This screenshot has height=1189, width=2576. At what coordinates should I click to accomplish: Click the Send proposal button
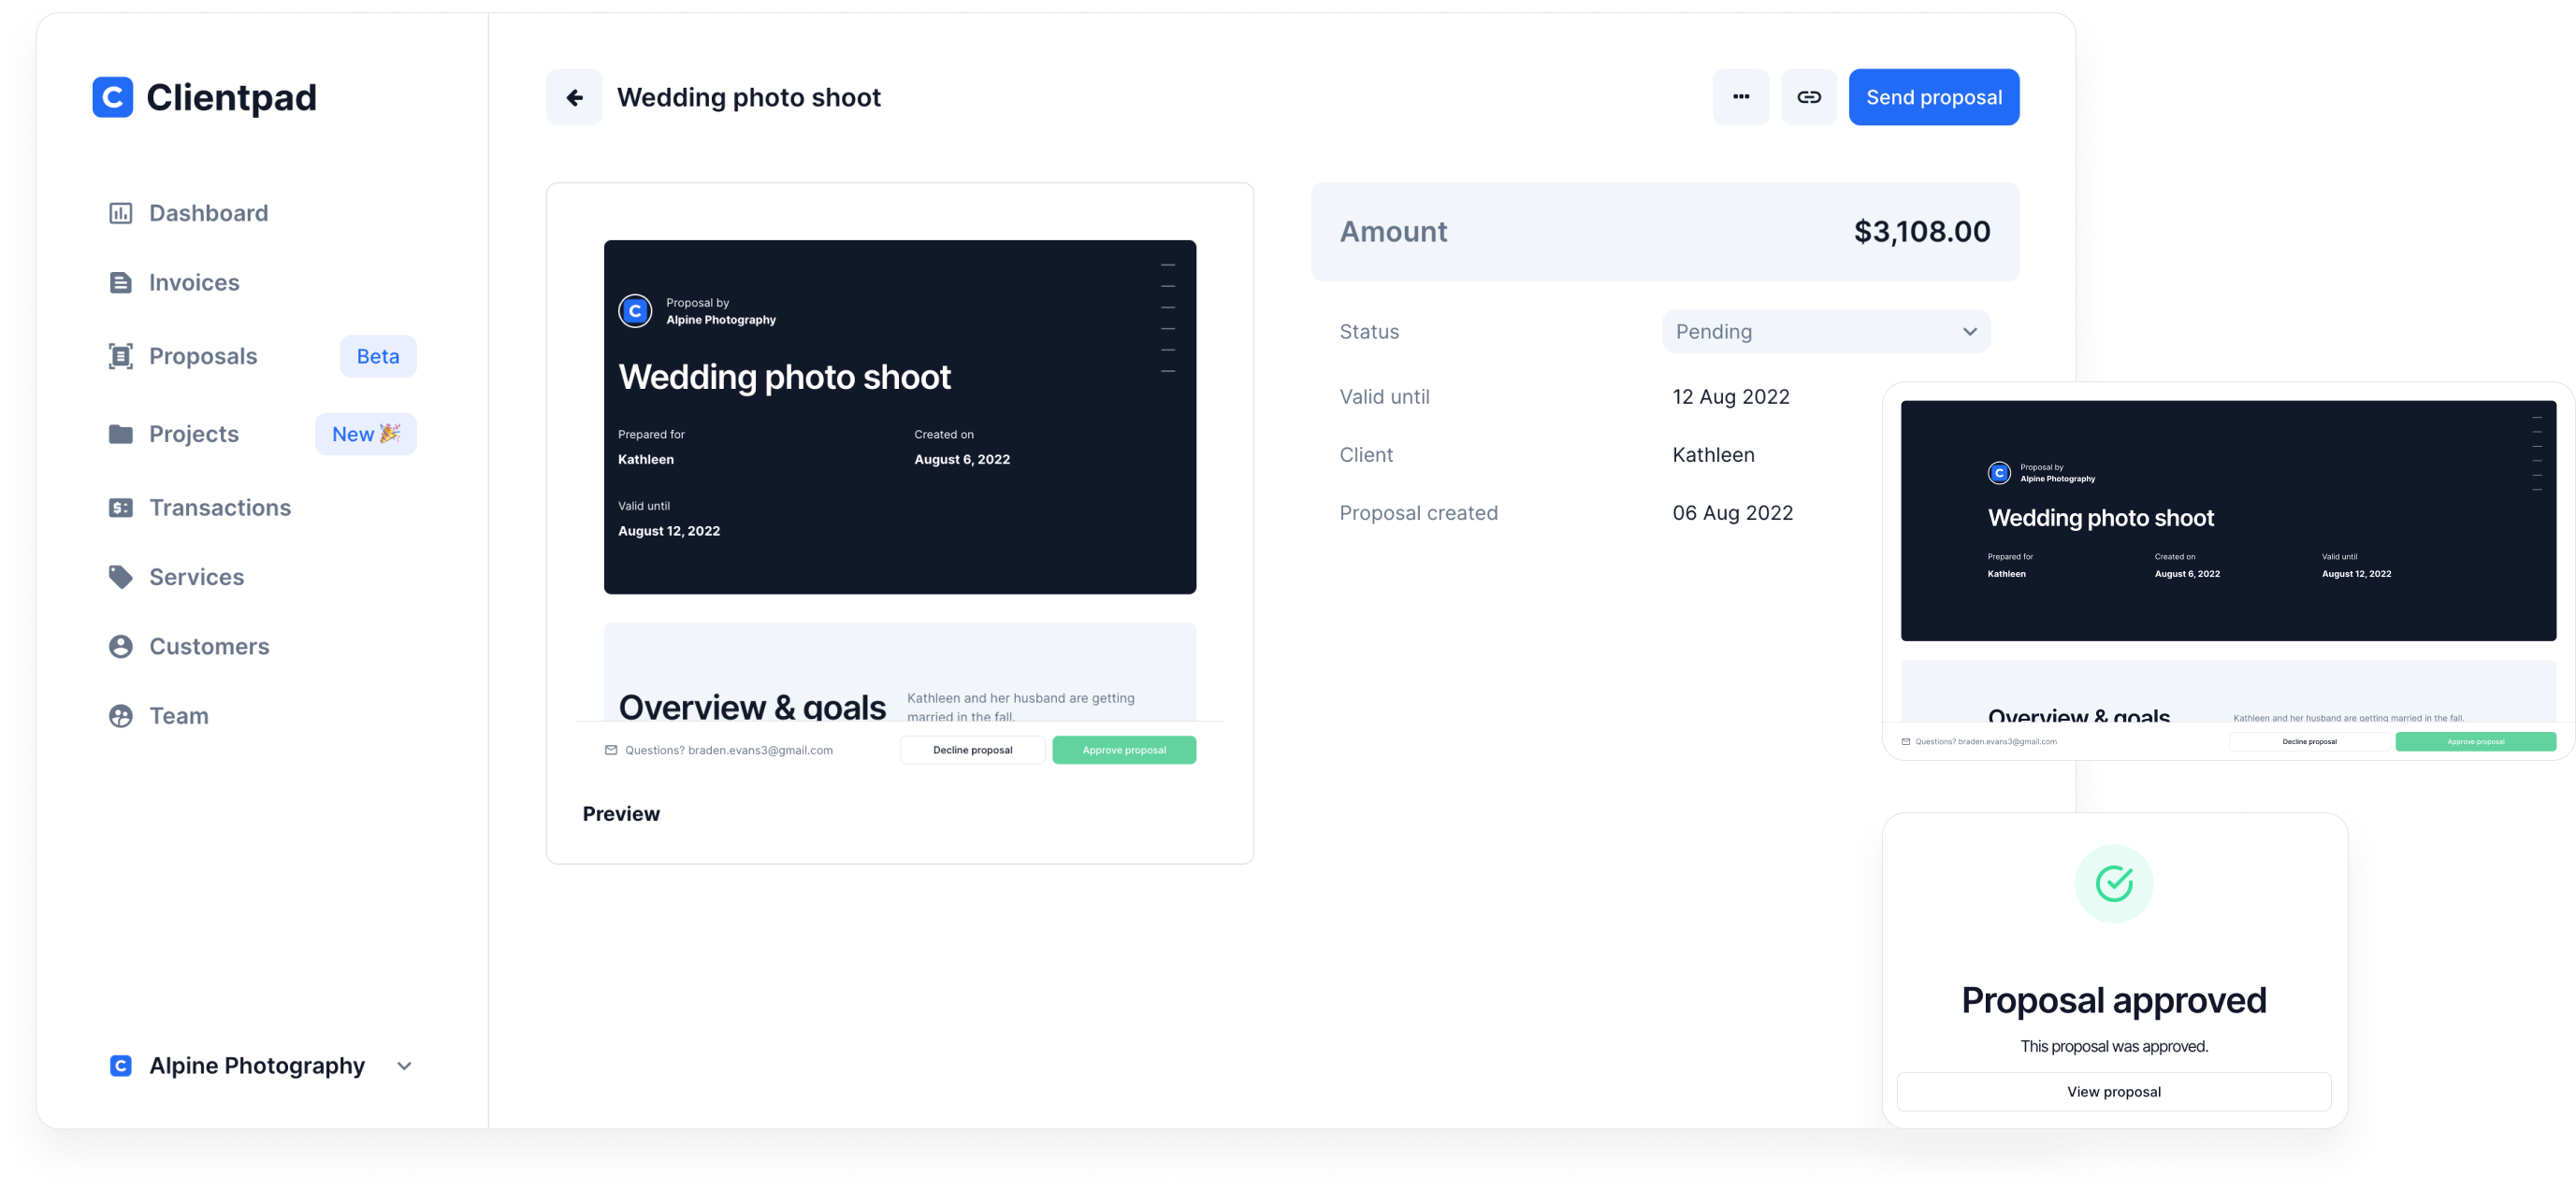[1931, 97]
